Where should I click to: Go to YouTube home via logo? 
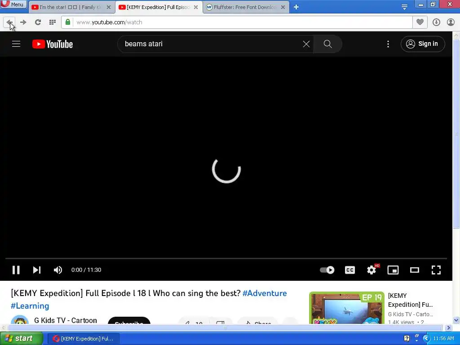coord(53,44)
